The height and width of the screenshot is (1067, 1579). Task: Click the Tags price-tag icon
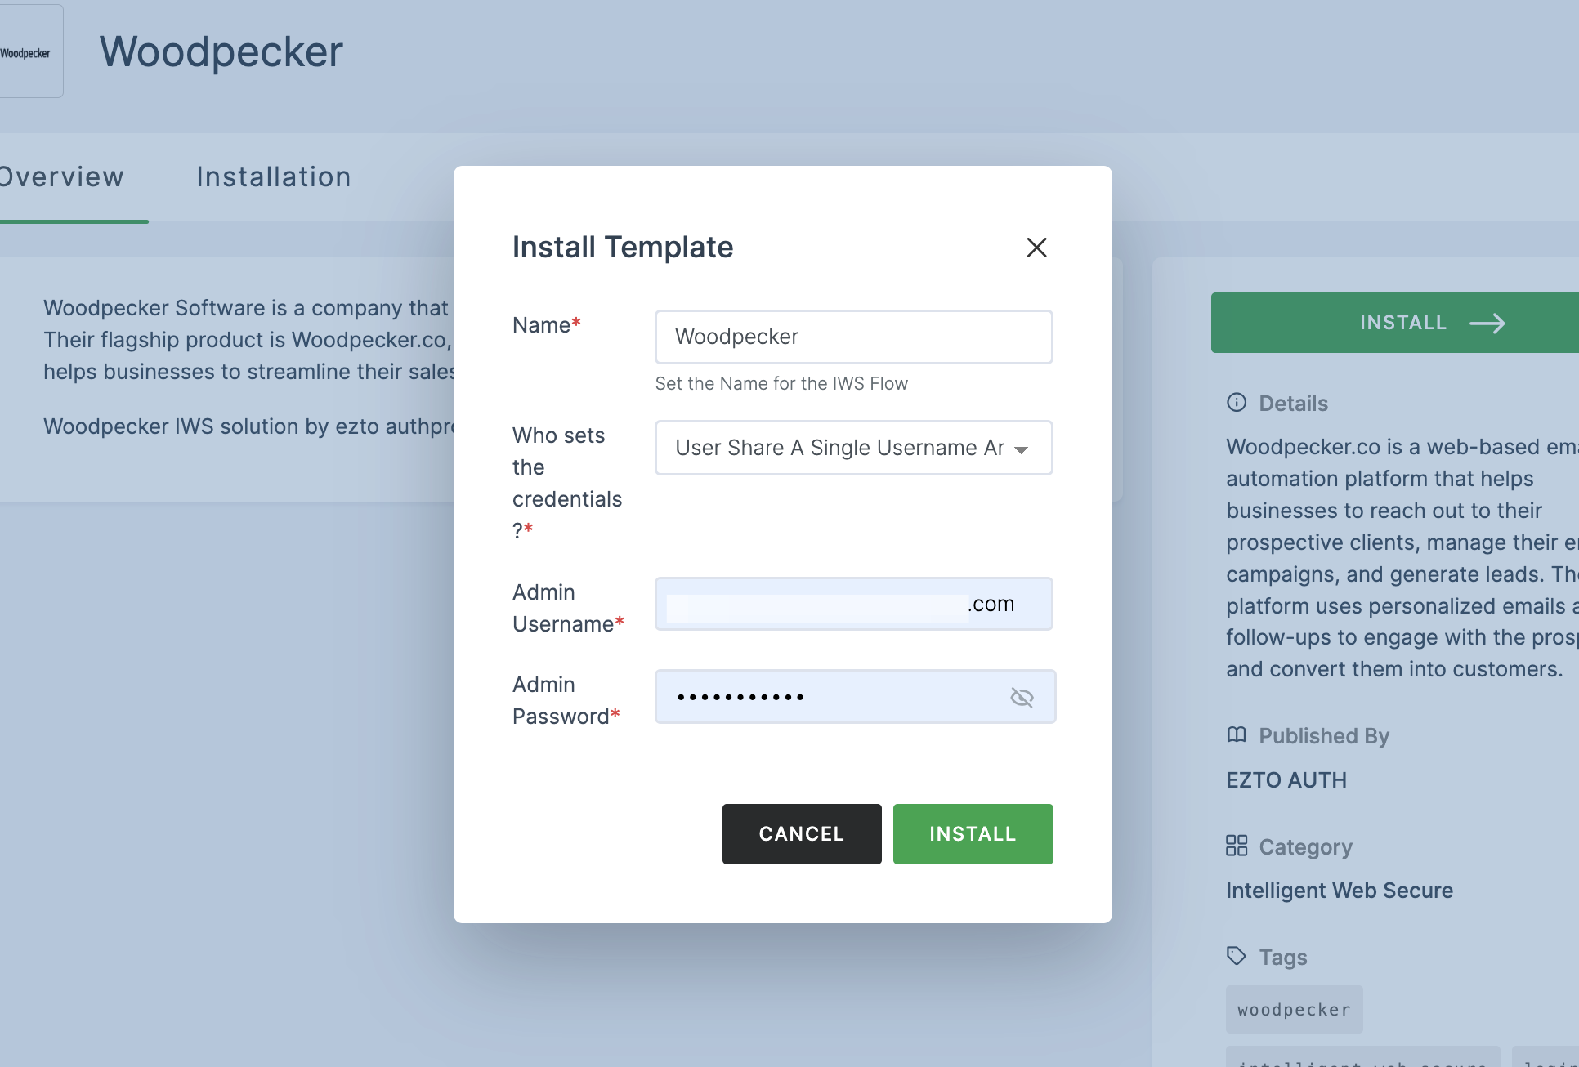click(1236, 956)
